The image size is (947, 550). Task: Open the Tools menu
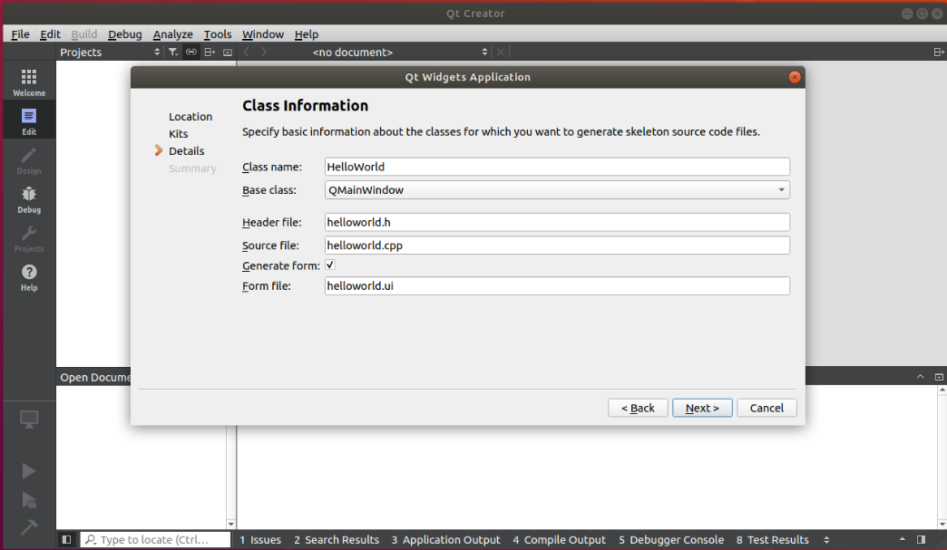[x=218, y=34]
